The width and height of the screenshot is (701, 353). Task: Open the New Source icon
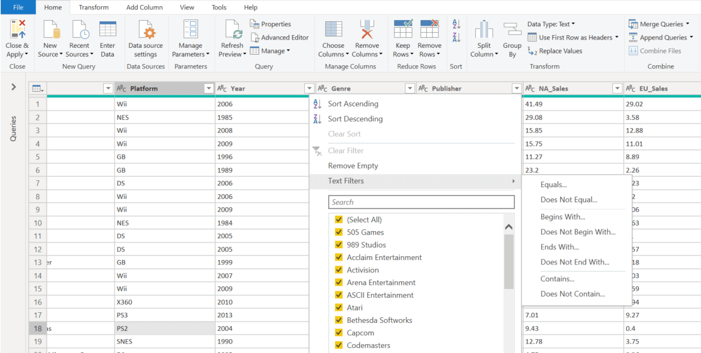pos(50,30)
